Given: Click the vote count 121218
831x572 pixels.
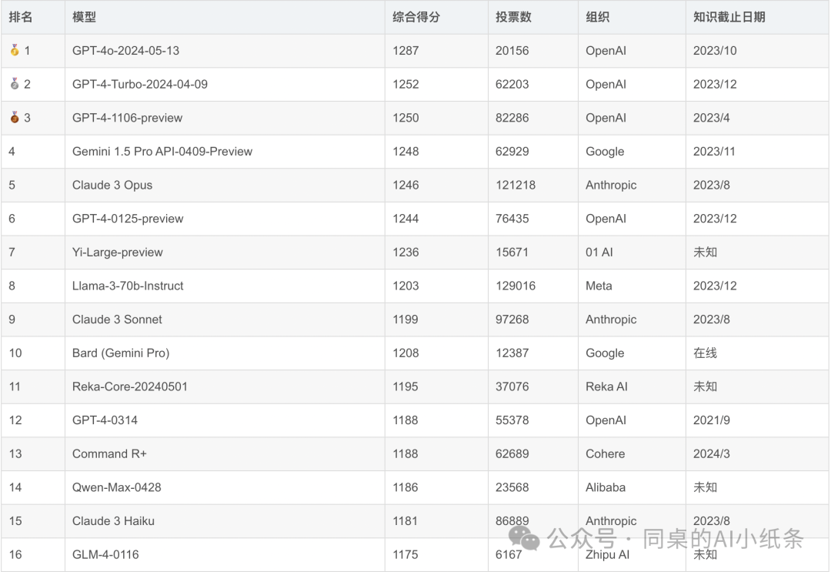Looking at the screenshot, I should tap(516, 185).
